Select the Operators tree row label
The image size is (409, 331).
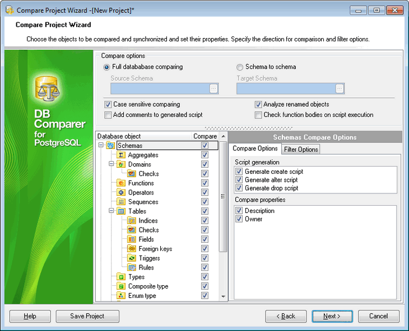tap(141, 192)
